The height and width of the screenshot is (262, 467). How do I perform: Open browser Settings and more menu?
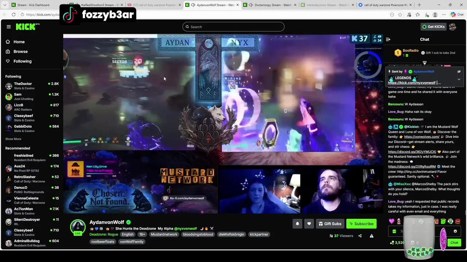(444, 15)
